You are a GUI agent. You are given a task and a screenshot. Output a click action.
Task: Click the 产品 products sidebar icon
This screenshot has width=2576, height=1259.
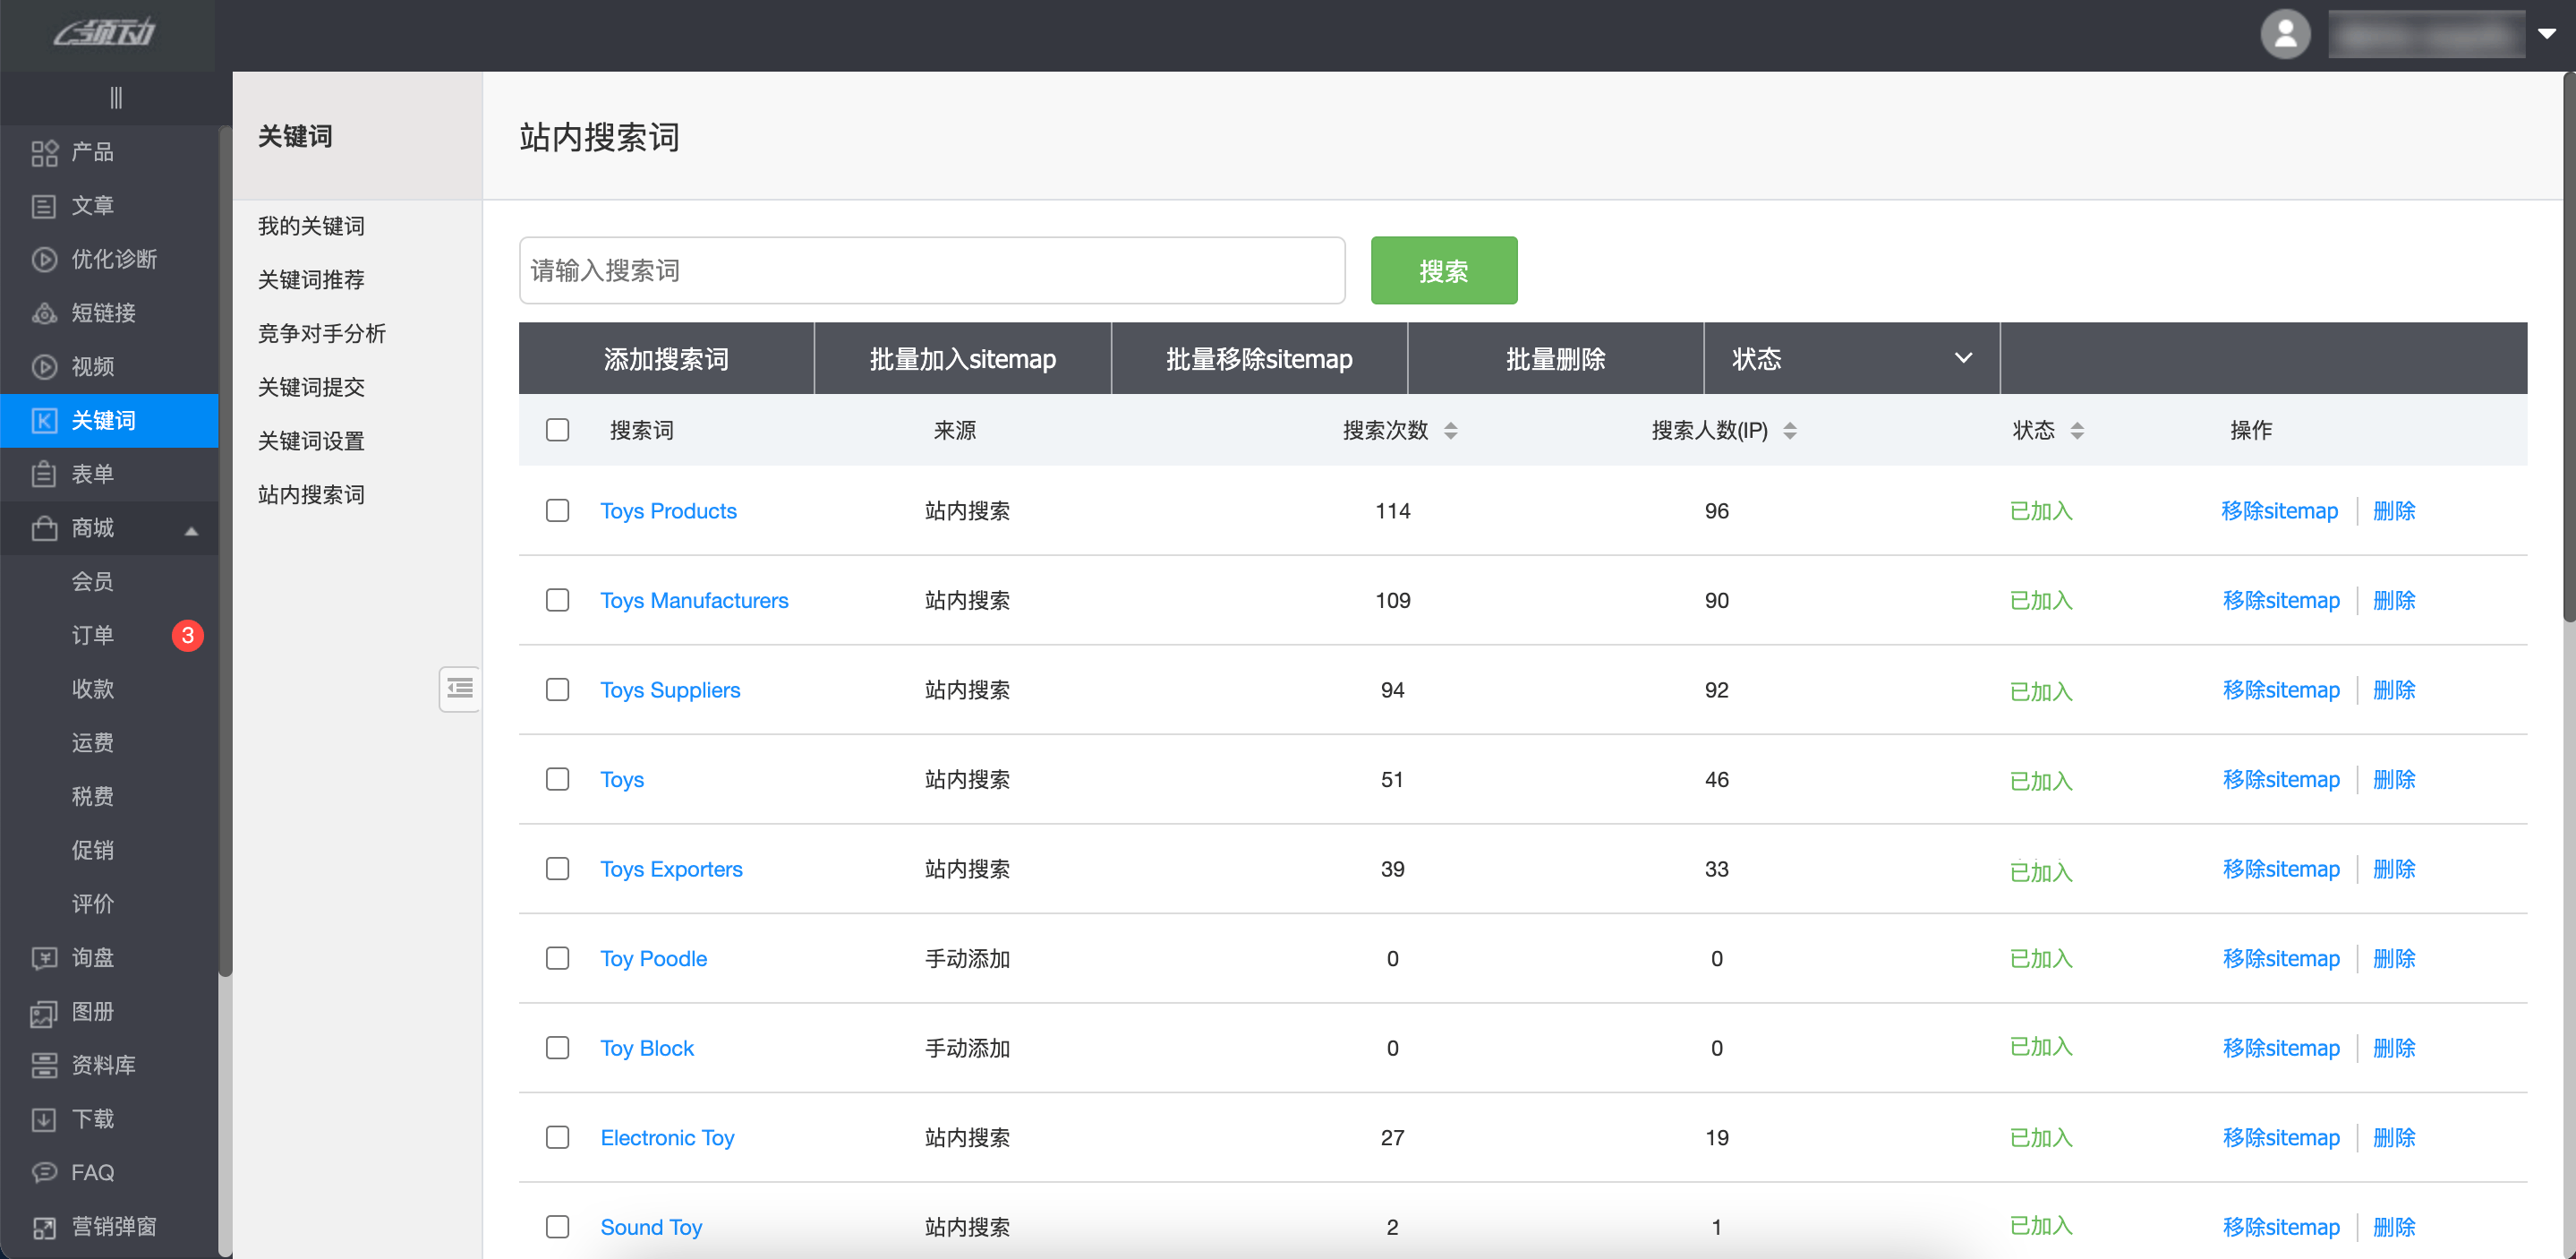point(44,153)
